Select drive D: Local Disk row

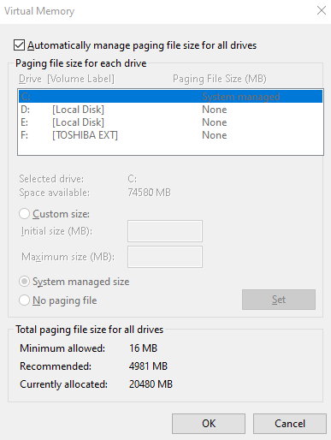point(170,110)
